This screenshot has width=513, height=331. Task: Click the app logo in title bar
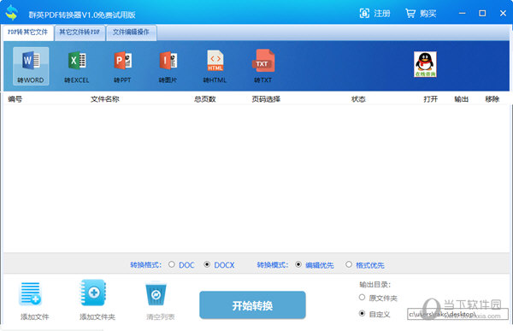(x=12, y=13)
